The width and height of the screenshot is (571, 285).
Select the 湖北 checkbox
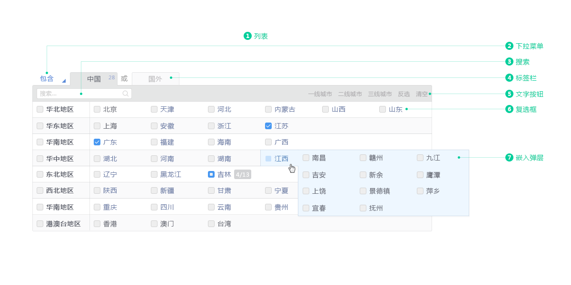coord(97,159)
